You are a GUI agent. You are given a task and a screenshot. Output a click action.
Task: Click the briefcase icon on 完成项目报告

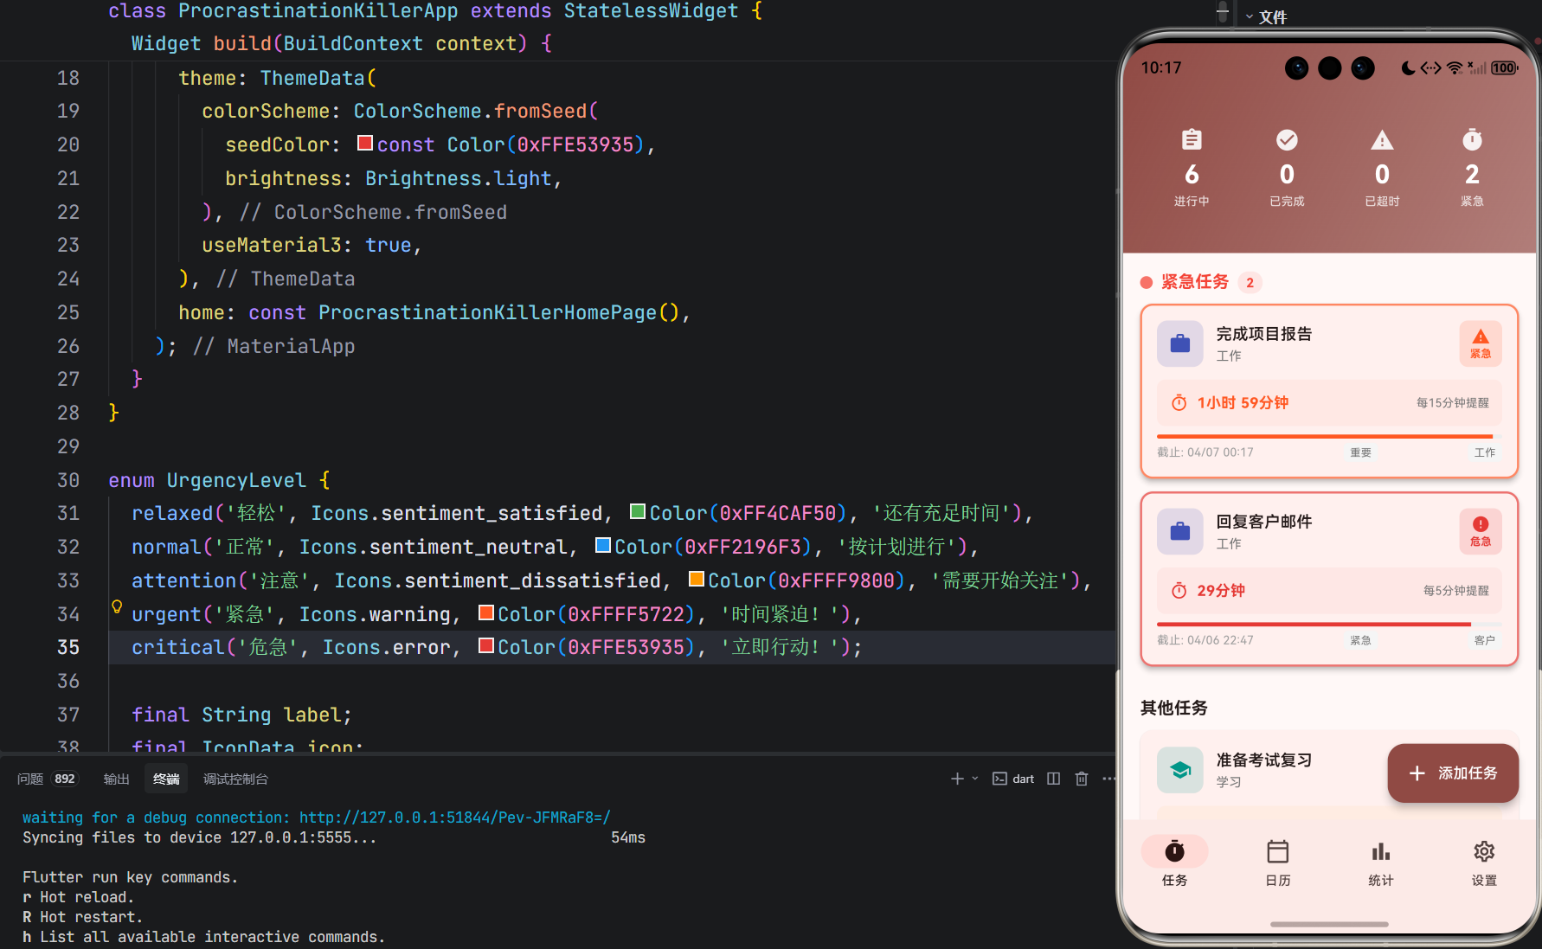coord(1180,343)
